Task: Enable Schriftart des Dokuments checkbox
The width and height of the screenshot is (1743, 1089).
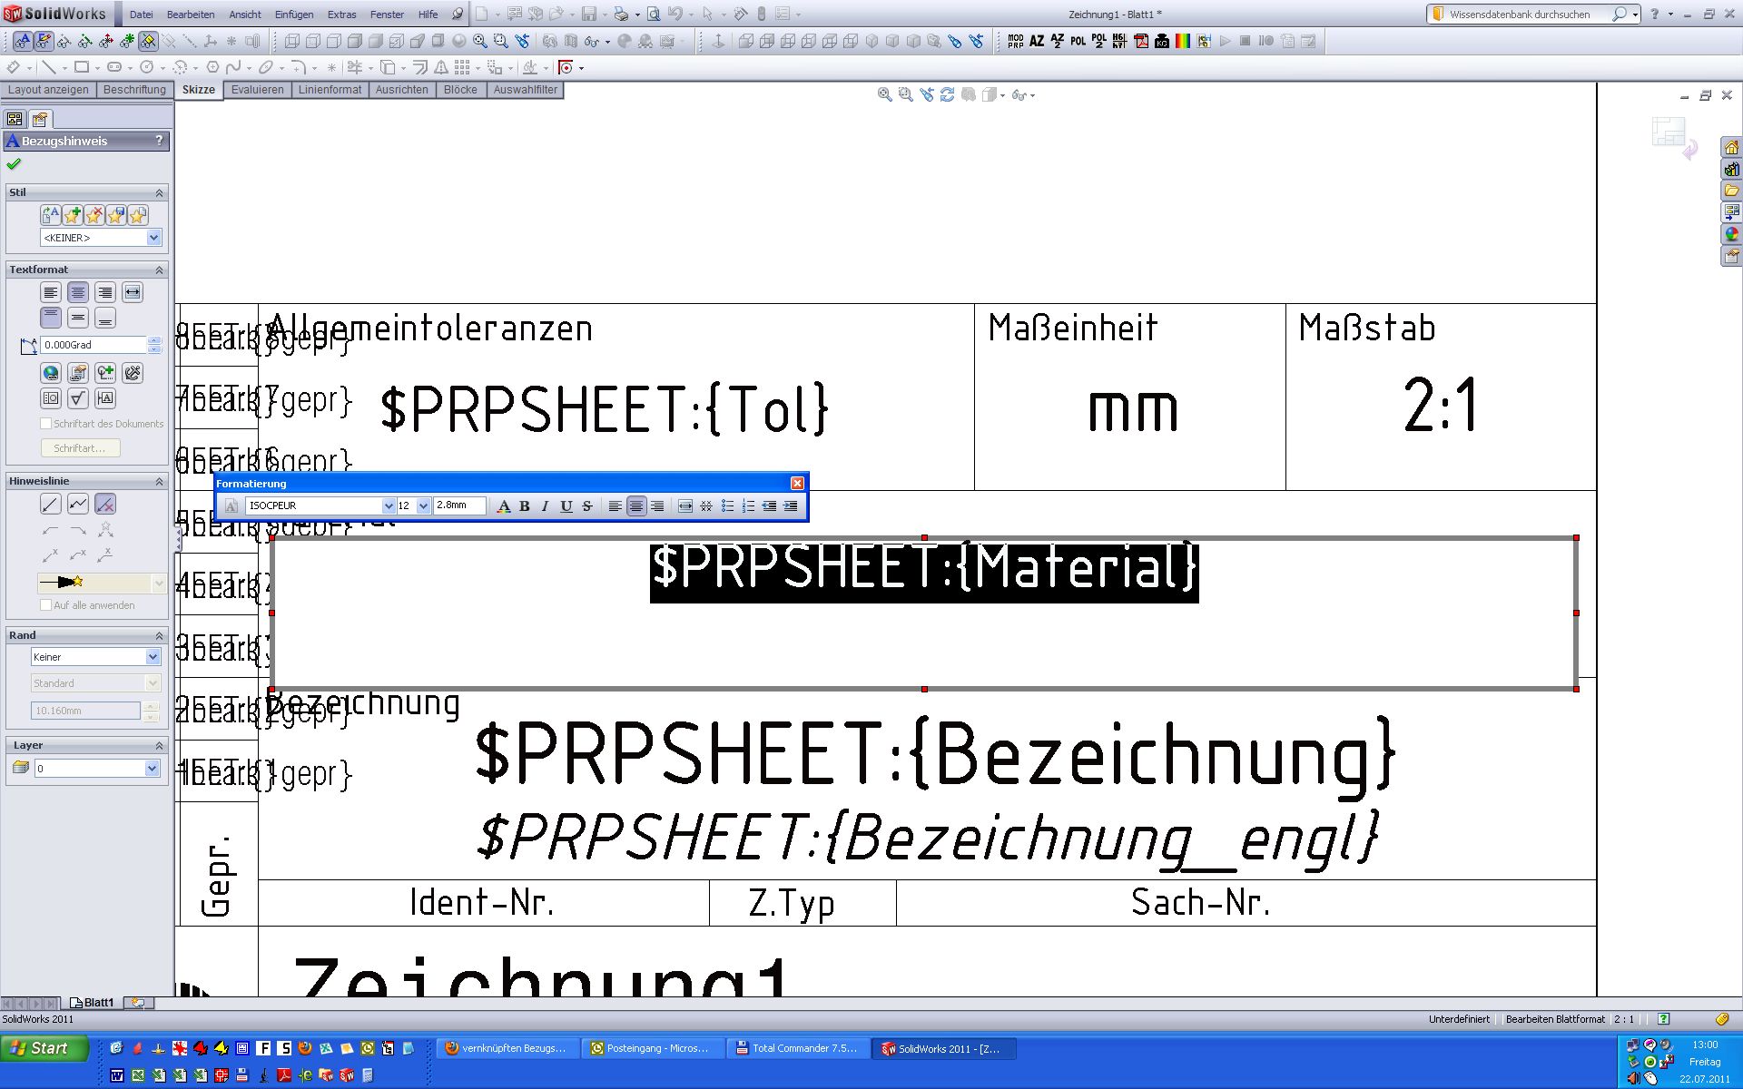Action: (46, 424)
